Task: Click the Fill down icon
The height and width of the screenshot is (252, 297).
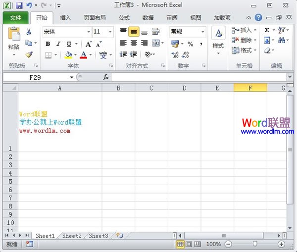Action: point(267,41)
